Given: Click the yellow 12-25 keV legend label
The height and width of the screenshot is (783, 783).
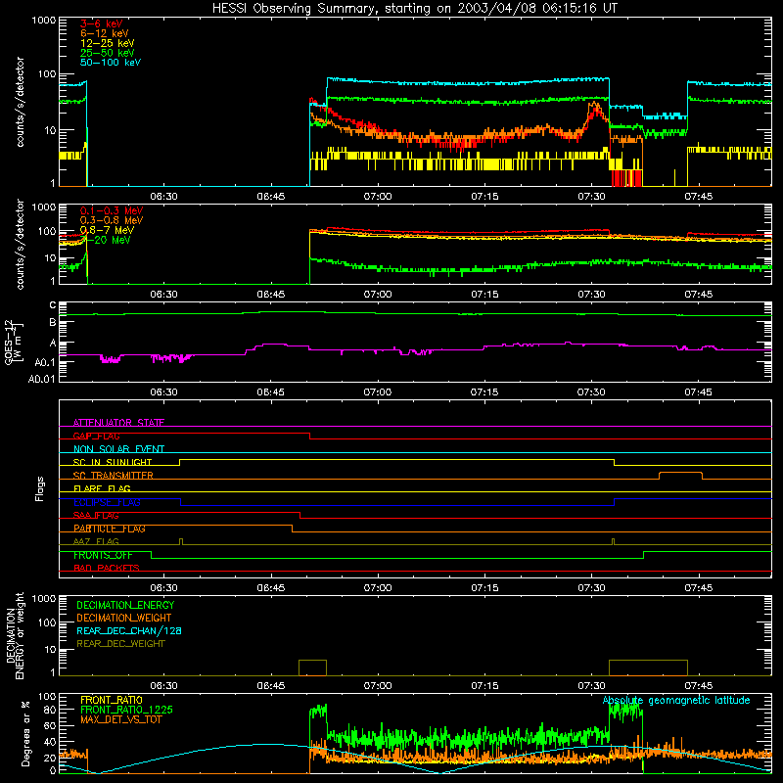Looking at the screenshot, I should 108,43.
